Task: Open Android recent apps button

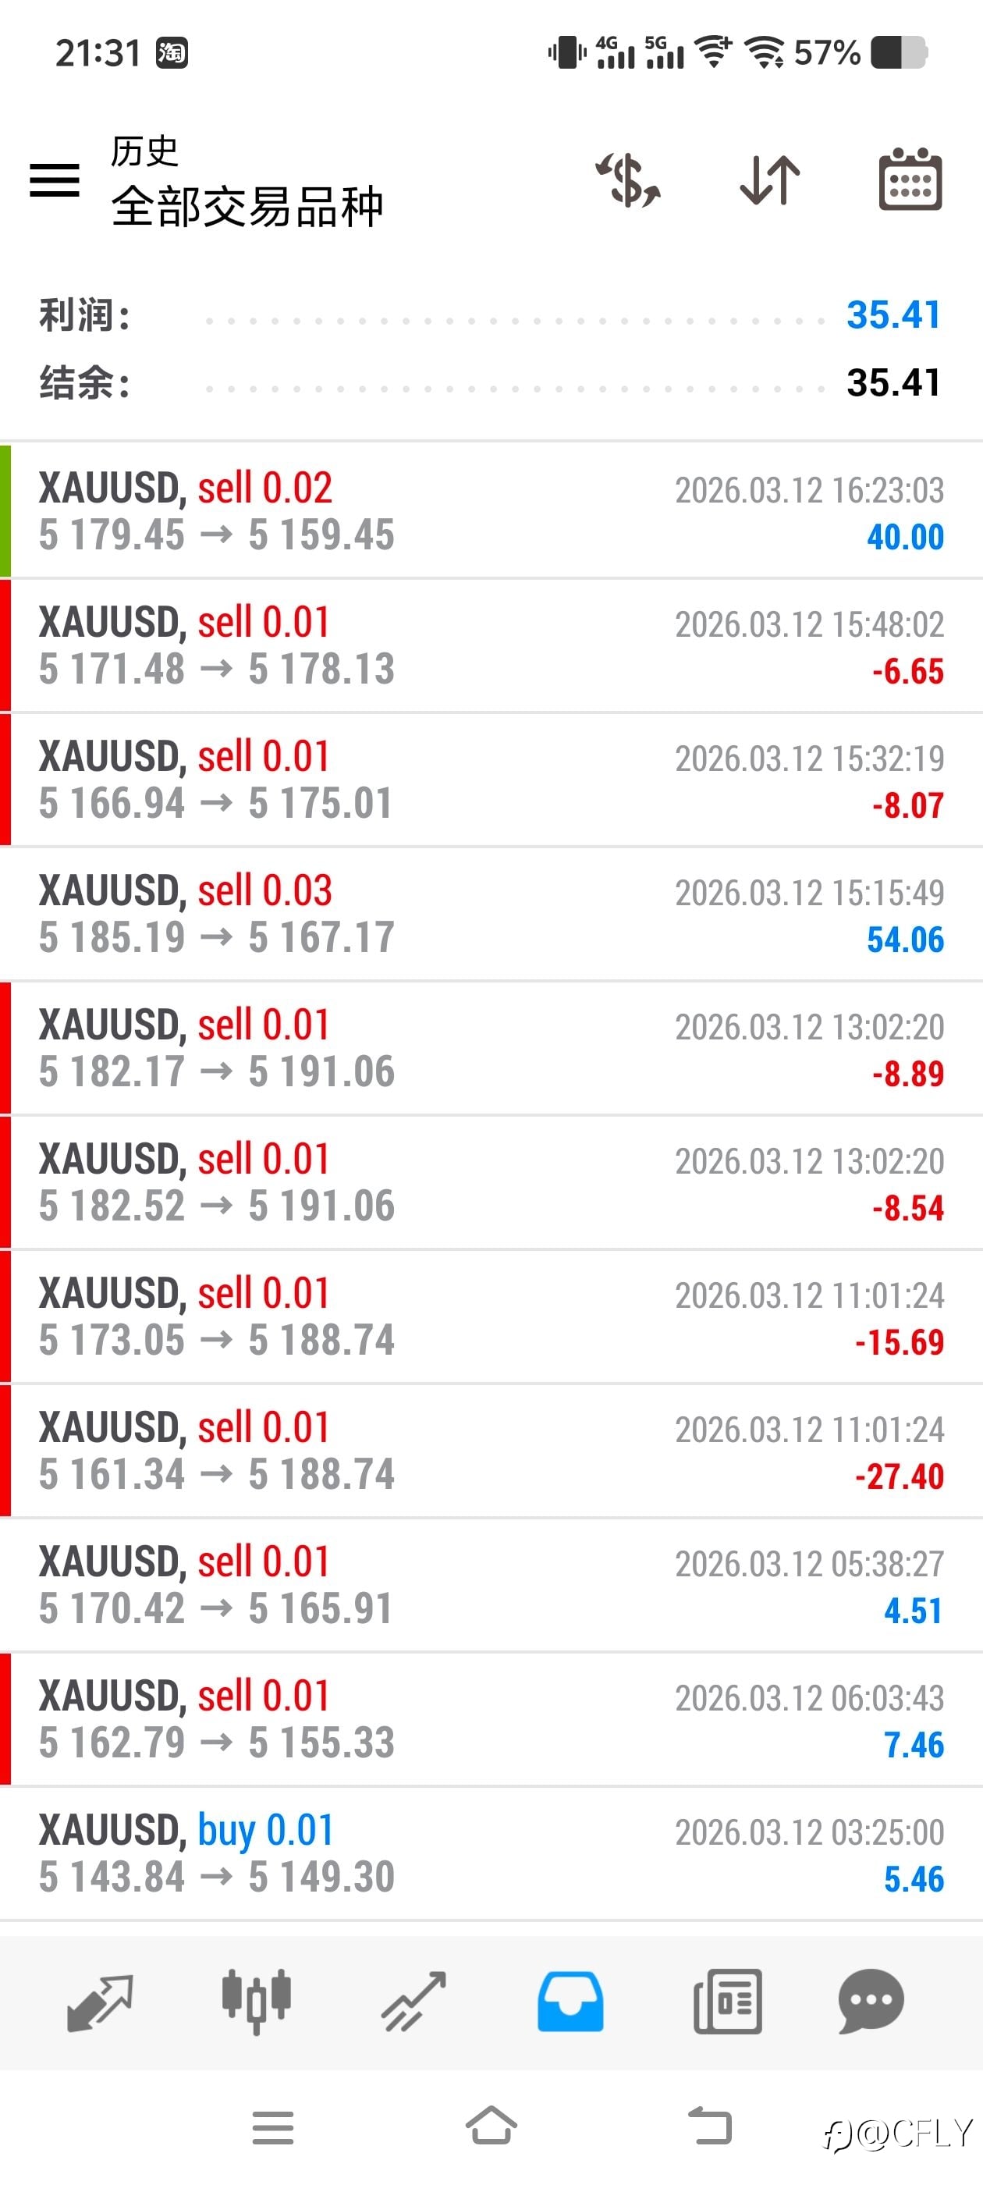Action: [x=273, y=2127]
